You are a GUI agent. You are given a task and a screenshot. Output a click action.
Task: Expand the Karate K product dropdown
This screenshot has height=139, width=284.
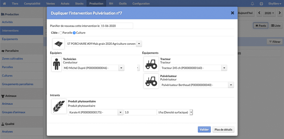[x=120, y=112]
